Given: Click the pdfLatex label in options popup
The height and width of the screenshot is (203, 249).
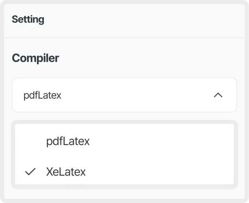Looking at the screenshot, I should click(x=68, y=142).
